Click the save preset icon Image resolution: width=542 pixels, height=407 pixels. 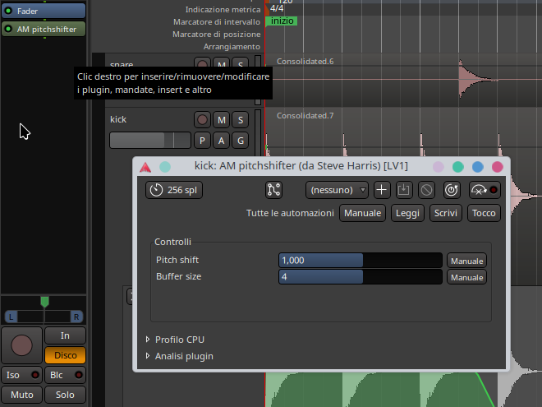pyautogui.click(x=403, y=190)
